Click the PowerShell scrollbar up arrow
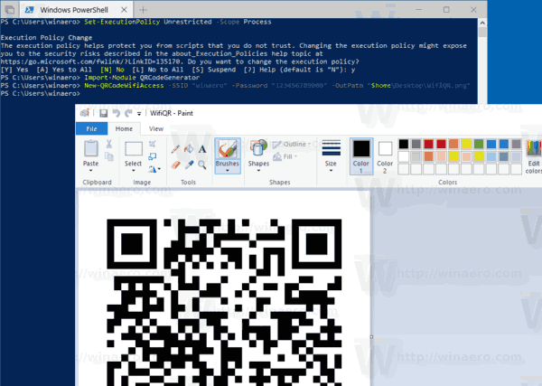 click(x=482, y=23)
